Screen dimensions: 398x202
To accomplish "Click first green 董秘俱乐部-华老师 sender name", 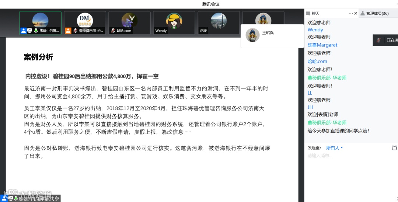I will pos(327,78).
